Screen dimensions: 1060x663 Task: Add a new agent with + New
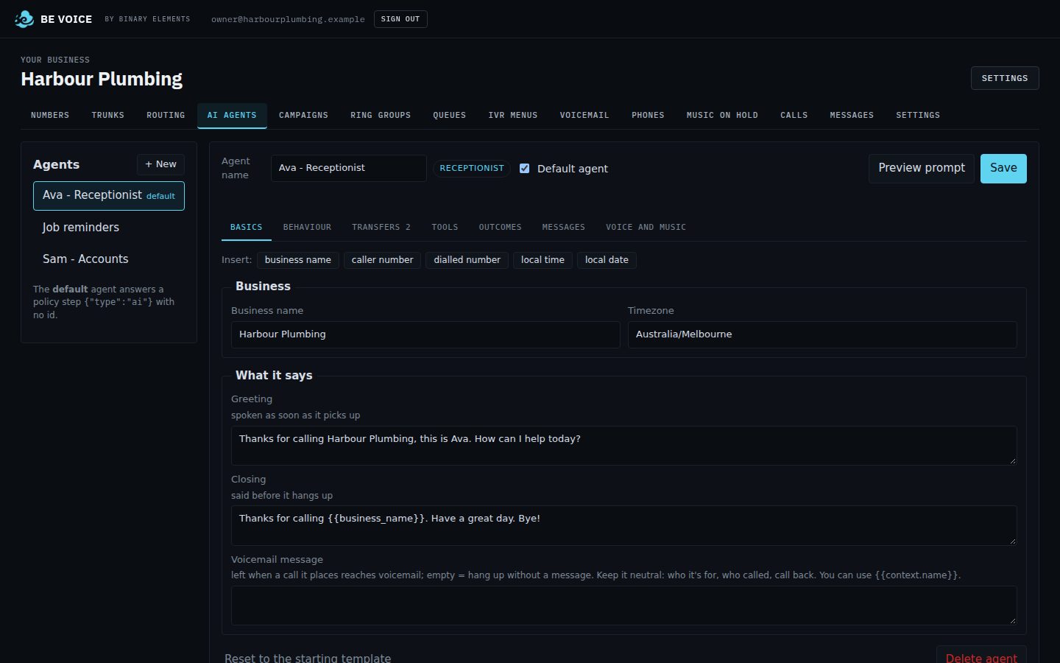[x=160, y=164]
